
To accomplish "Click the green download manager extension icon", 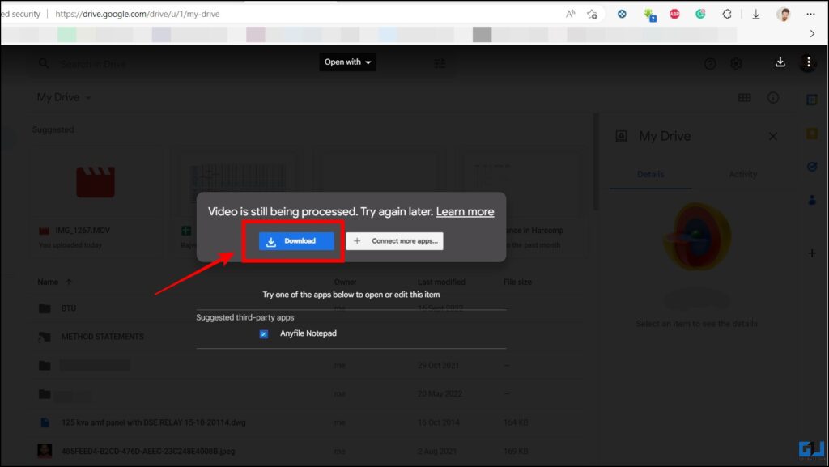I will click(x=649, y=15).
